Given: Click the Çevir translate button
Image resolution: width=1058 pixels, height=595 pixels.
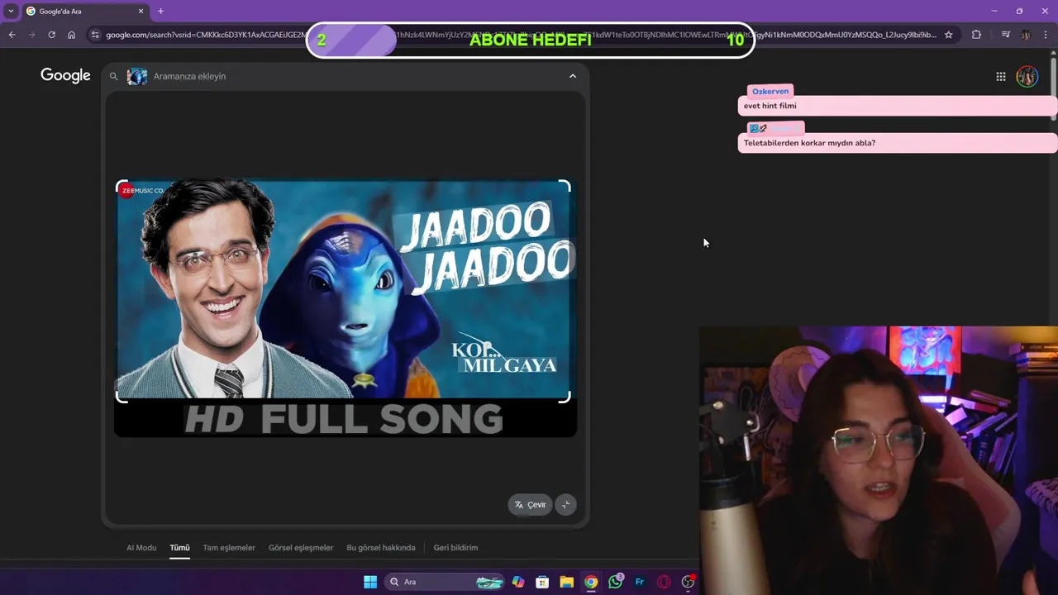Looking at the screenshot, I should [530, 504].
